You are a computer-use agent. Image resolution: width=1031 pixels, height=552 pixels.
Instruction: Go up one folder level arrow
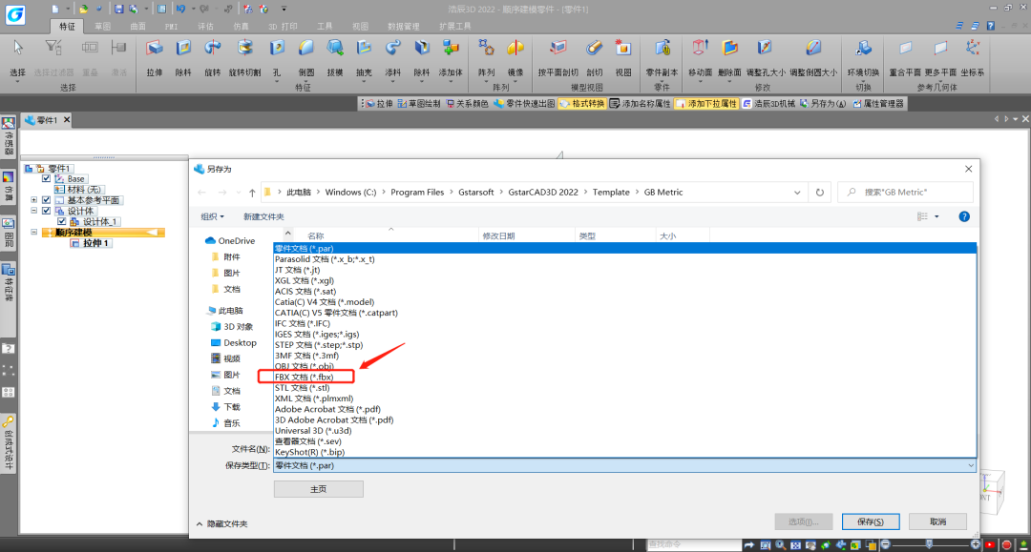[x=252, y=193]
